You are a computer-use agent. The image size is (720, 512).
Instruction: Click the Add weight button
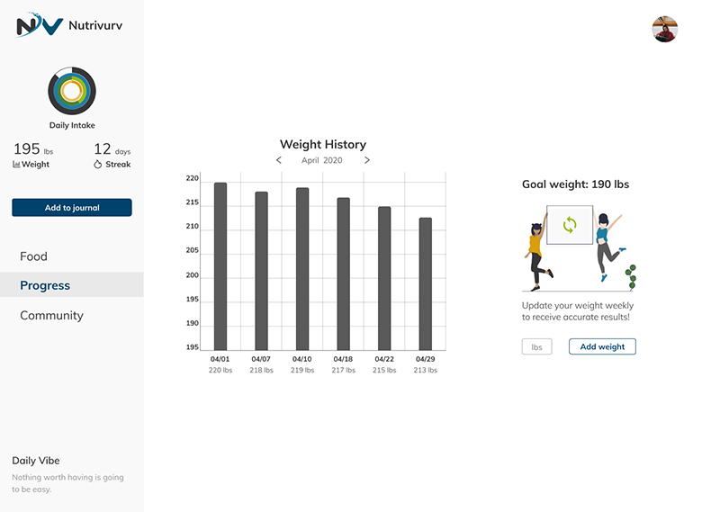(602, 346)
